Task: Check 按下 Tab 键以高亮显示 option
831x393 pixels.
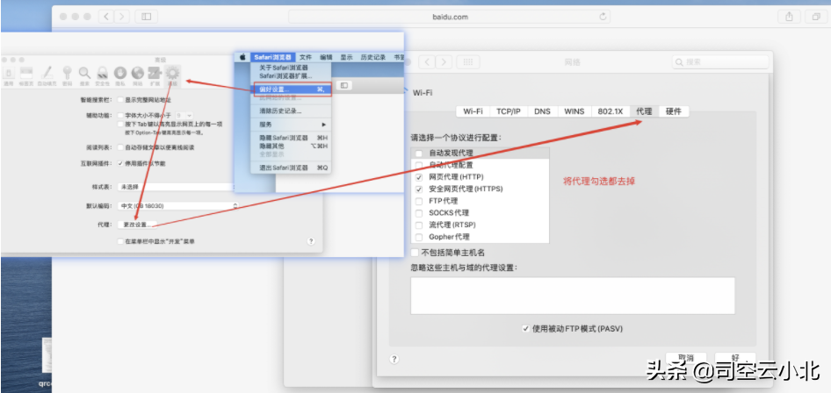Action: (120, 124)
